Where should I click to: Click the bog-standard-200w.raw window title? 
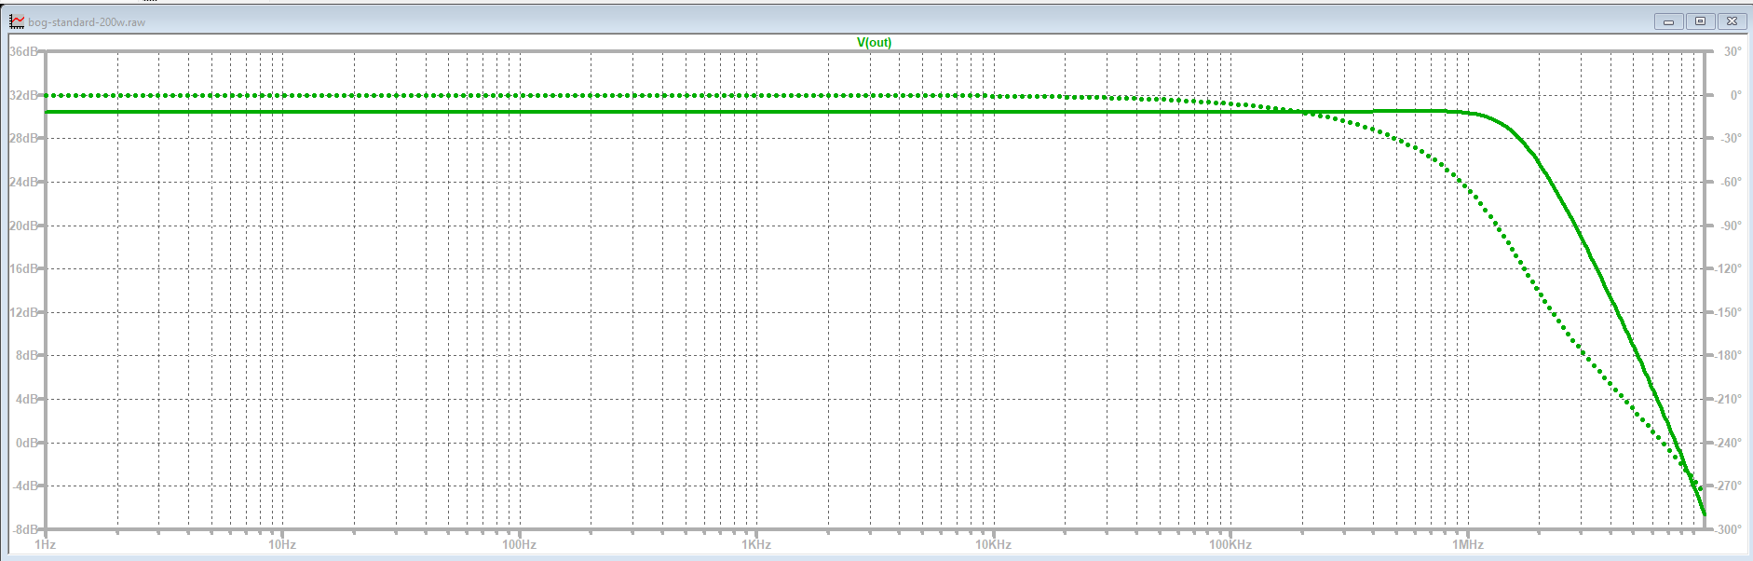pyautogui.click(x=87, y=22)
